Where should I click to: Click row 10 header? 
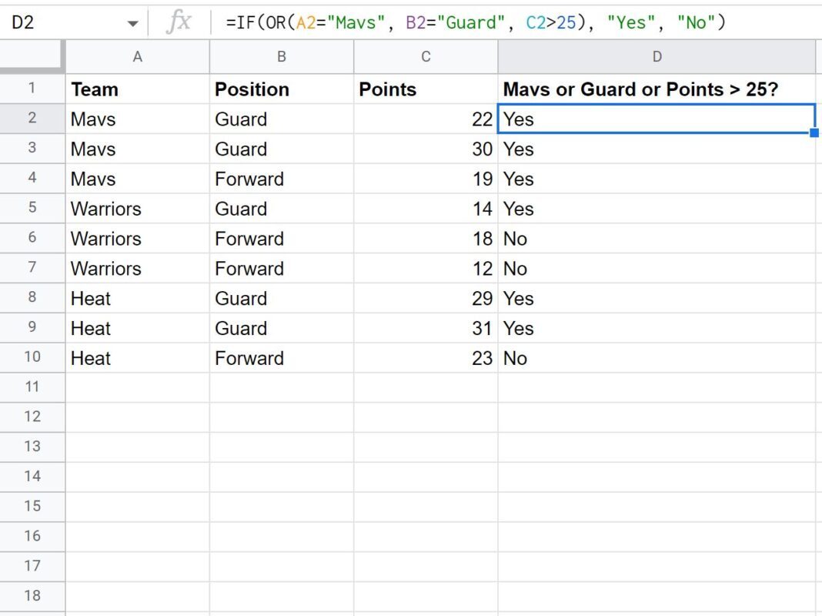pyautogui.click(x=32, y=357)
